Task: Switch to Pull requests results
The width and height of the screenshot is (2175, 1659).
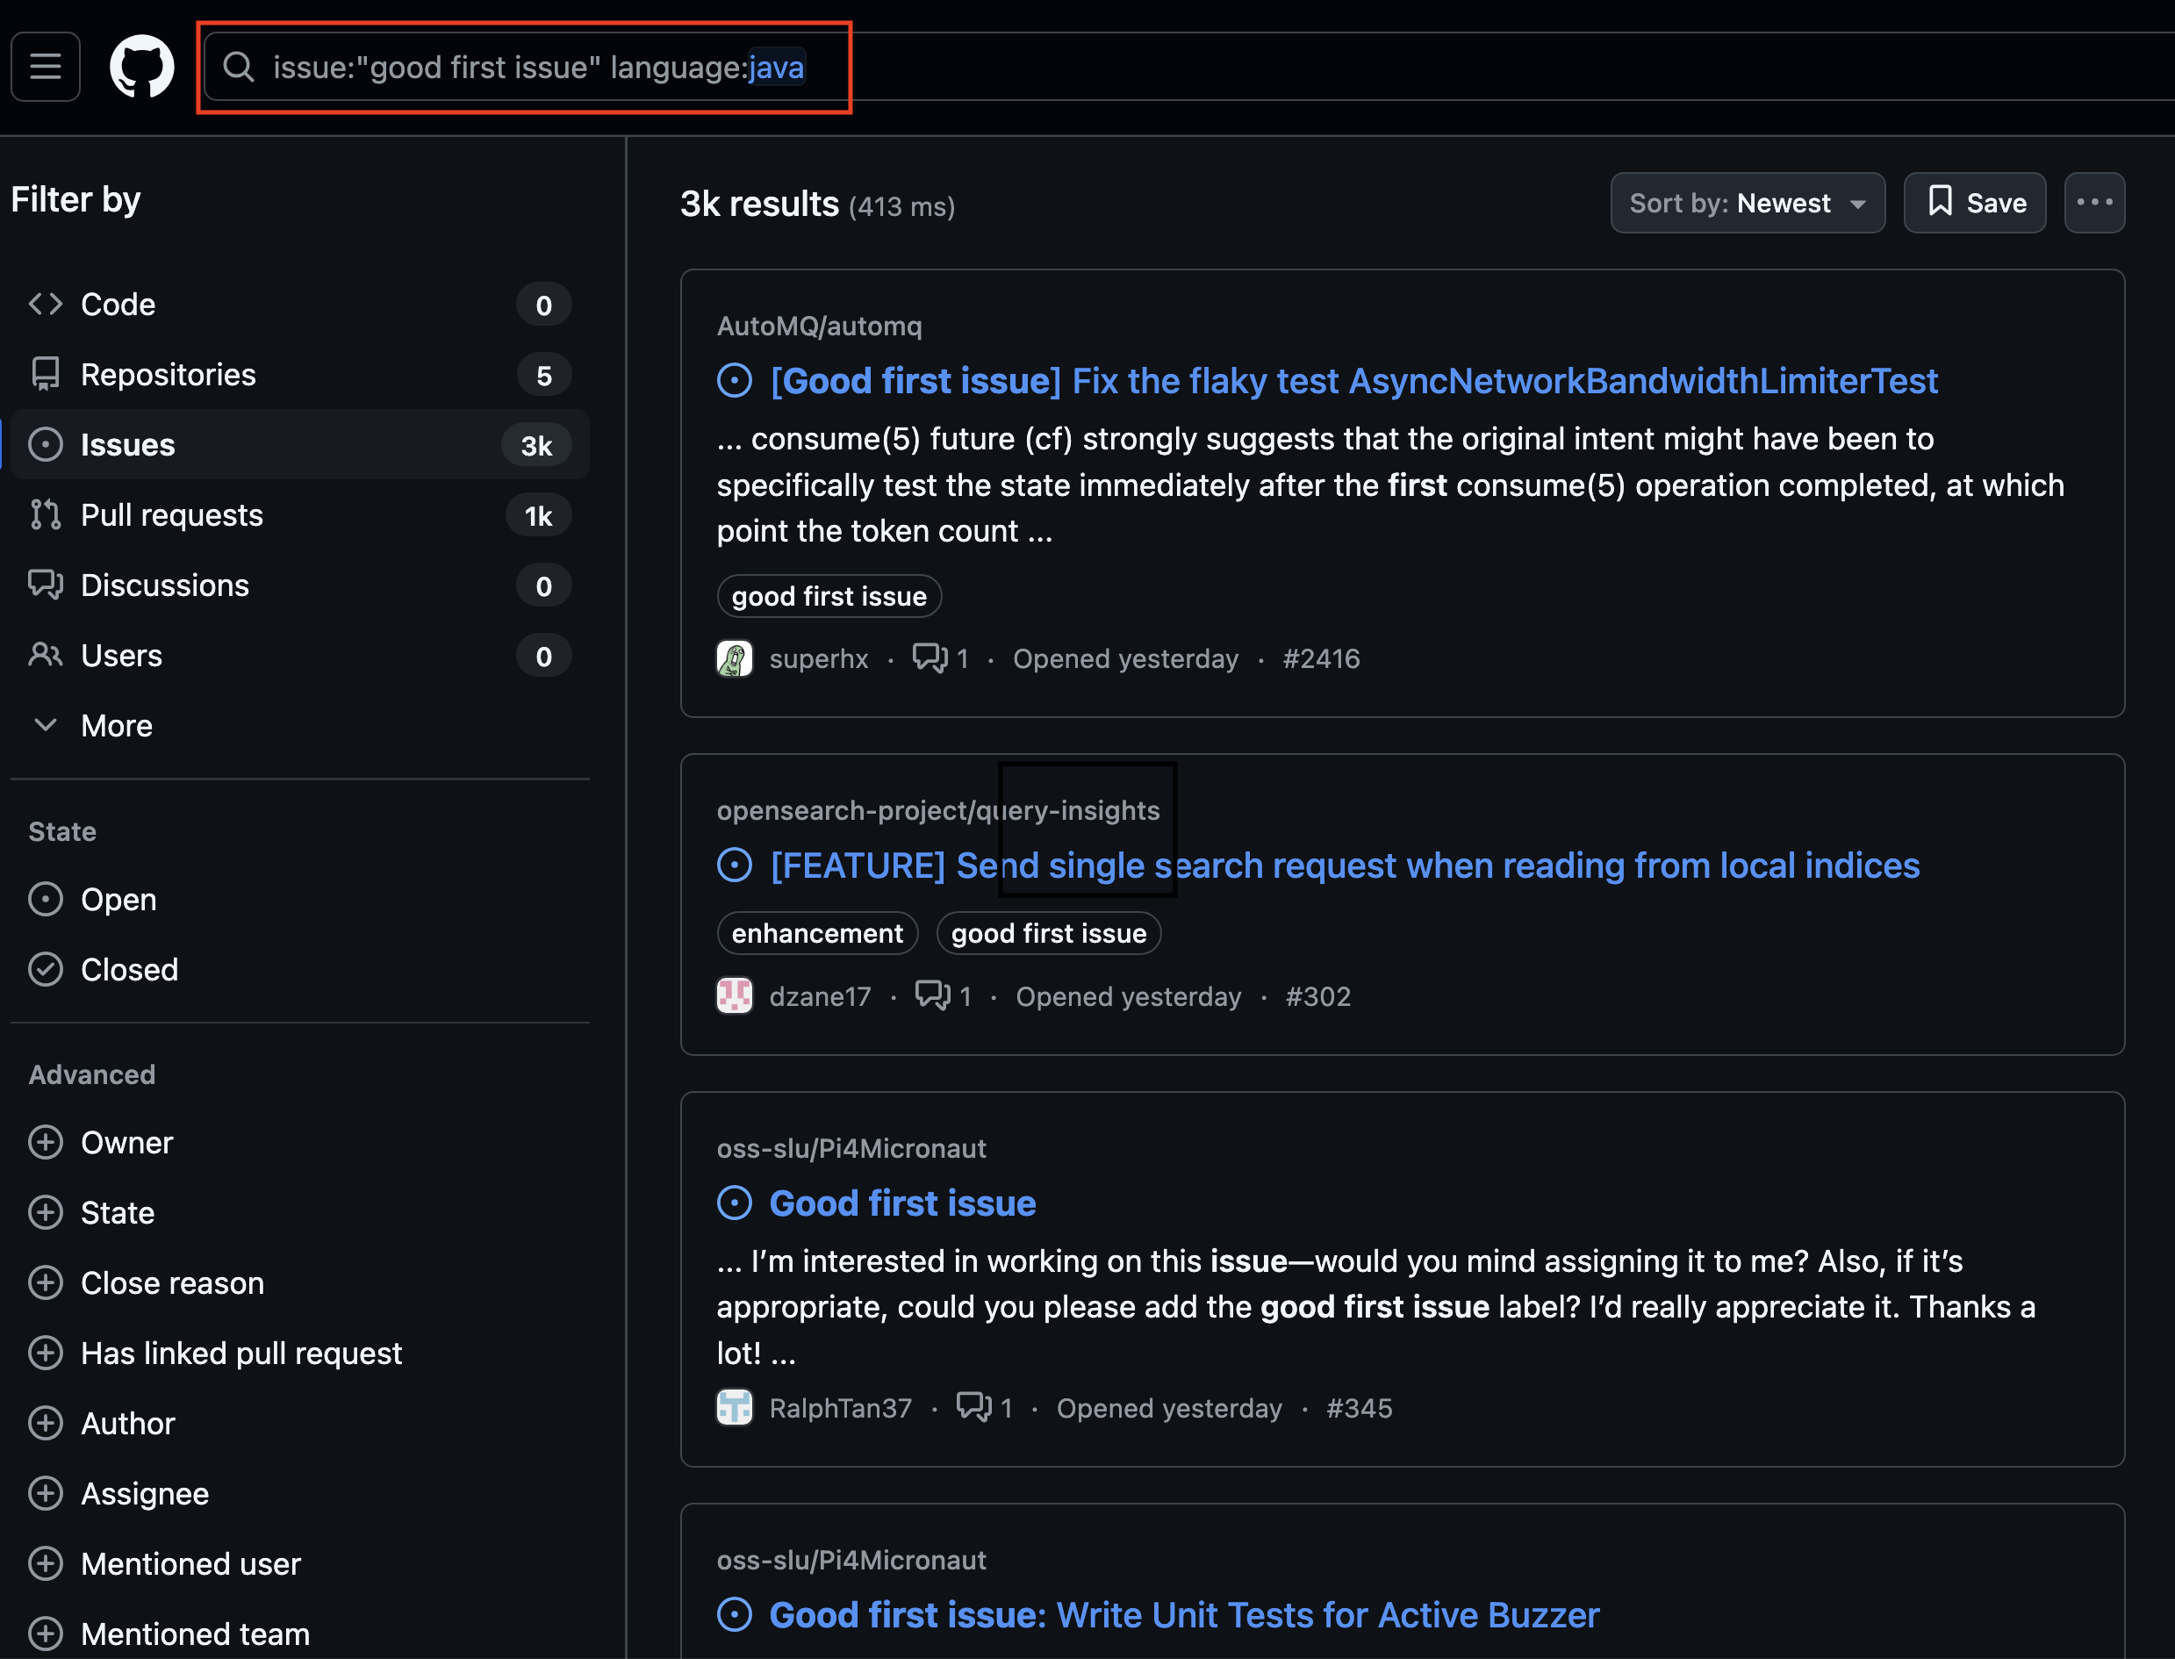Action: pos(300,514)
